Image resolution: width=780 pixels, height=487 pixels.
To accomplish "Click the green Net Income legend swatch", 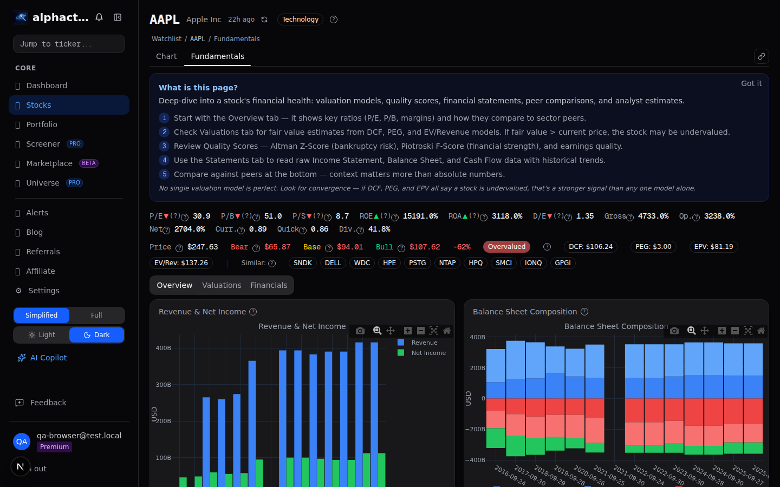I will pos(400,353).
